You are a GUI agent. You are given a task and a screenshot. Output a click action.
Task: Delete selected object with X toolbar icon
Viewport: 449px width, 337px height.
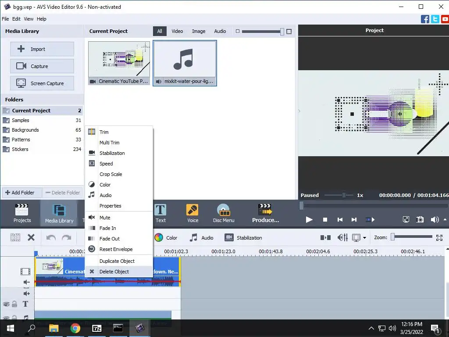click(31, 237)
